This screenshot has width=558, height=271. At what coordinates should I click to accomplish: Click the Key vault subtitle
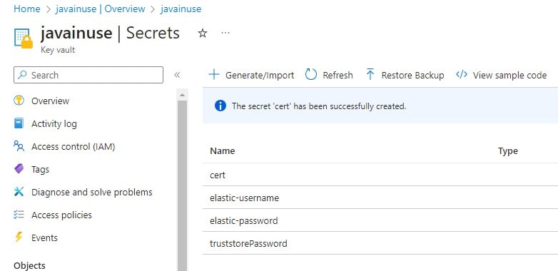point(58,50)
